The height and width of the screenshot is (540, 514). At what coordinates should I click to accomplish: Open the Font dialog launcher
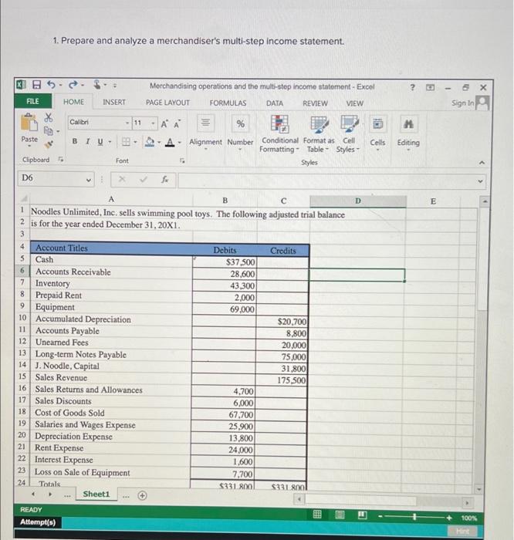[183, 160]
